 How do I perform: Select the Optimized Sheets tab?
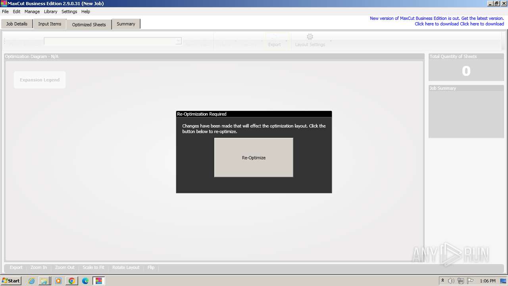(89, 24)
